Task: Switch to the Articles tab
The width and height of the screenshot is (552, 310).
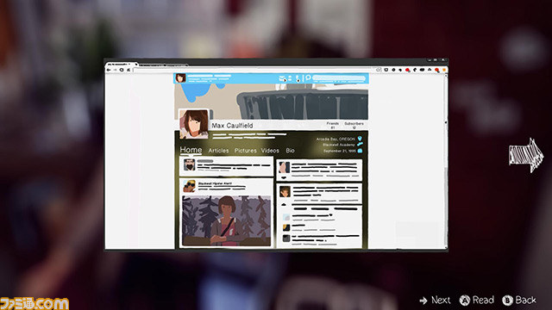Action: 218,151
